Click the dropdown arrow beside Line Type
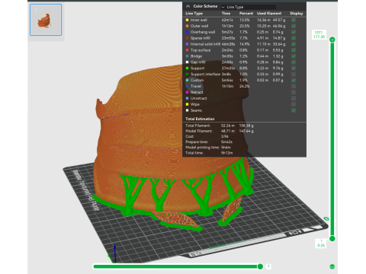 [223, 7]
